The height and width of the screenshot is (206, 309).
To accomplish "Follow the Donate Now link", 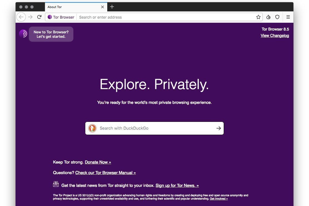I will (98, 162).
